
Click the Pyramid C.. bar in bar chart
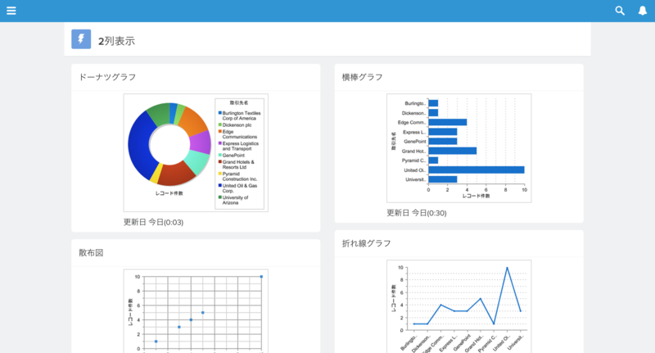click(433, 161)
